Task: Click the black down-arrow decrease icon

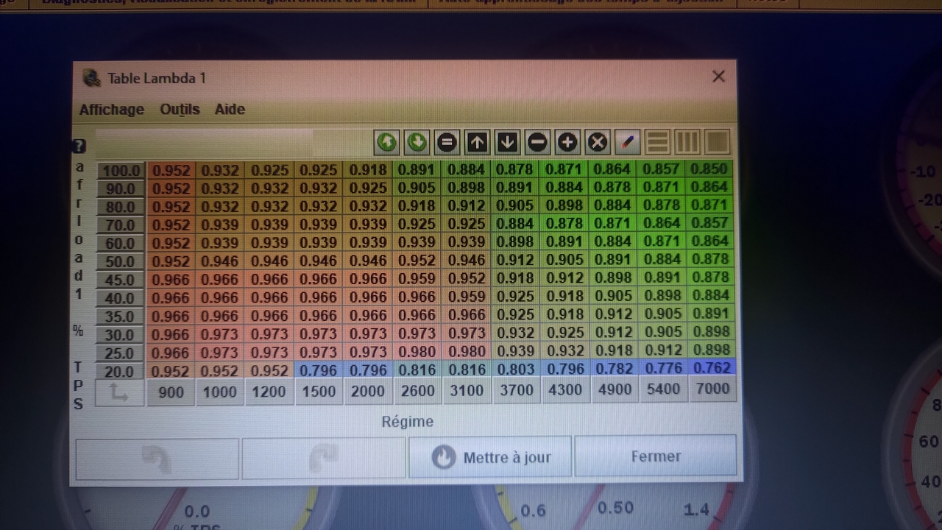Action: point(507,142)
